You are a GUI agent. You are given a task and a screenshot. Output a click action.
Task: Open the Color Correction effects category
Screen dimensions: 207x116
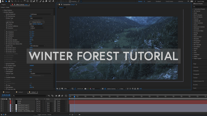pyautogui.click(x=198, y=23)
